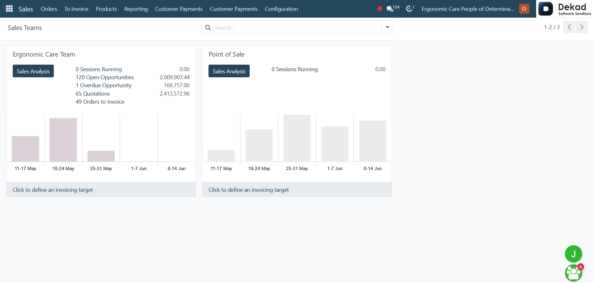Viewport: 594px width, 283px height.
Task: Click Sales Analysis in Ergonomic Care Team card
Action: click(x=33, y=71)
